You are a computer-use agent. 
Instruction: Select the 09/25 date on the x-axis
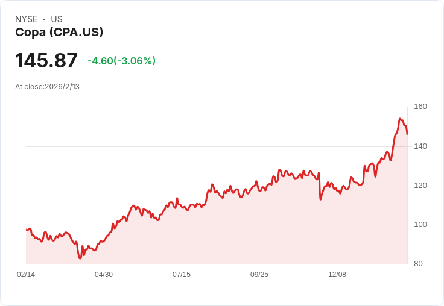[x=259, y=275]
